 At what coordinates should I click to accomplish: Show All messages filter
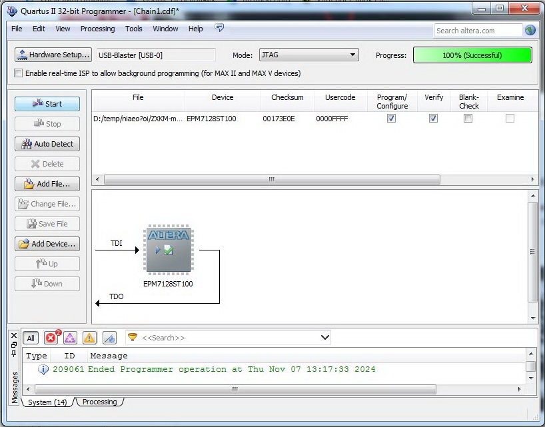pos(31,338)
